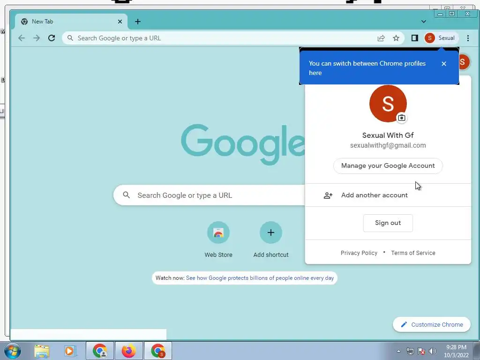The width and height of the screenshot is (480, 360).
Task: Open Windows Explorer from taskbar
Action: pos(42,351)
